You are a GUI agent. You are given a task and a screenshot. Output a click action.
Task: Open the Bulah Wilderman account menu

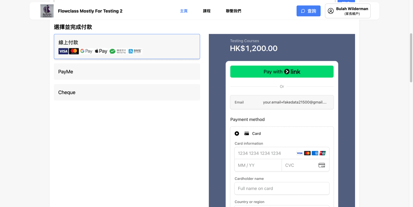tap(348, 11)
